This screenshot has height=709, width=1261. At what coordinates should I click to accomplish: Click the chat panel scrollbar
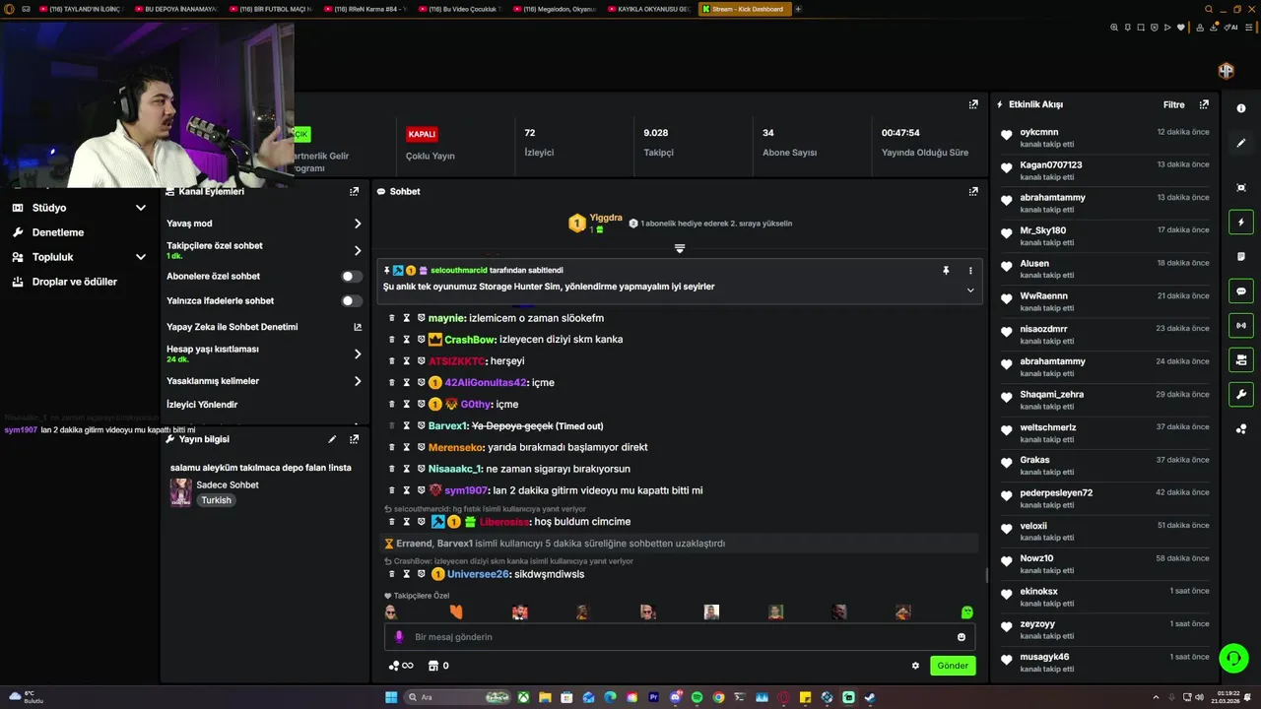986,575
